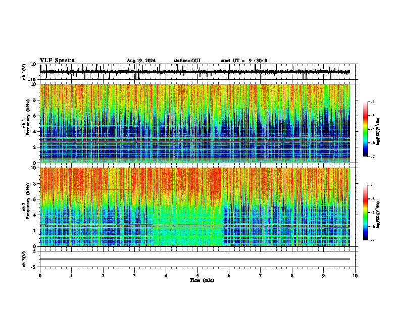Click the "6" kHz tick of ch.1 spectrogram
Image resolution: width=400 pixels, height=309 pixels.
tap(36, 116)
